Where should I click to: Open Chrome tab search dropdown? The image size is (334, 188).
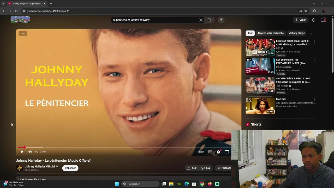[x=3, y=4]
